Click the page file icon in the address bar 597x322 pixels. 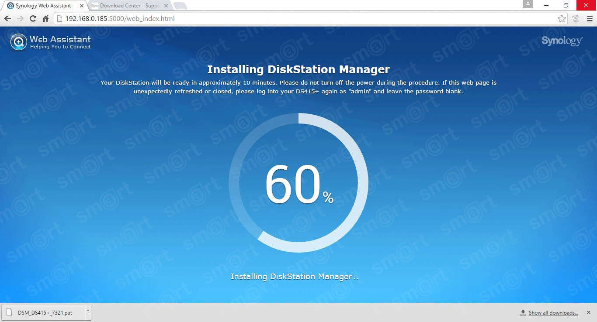pos(60,19)
